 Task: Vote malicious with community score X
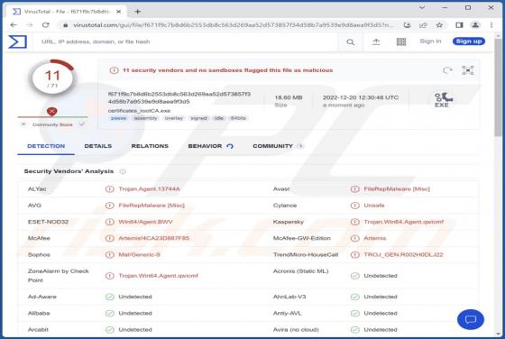pyautogui.click(x=23, y=124)
